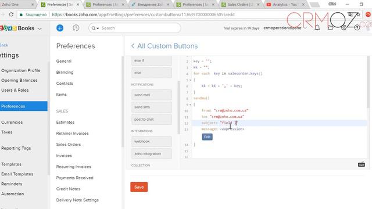Add the send mail notification block
372x209 pixels.
[152, 95]
